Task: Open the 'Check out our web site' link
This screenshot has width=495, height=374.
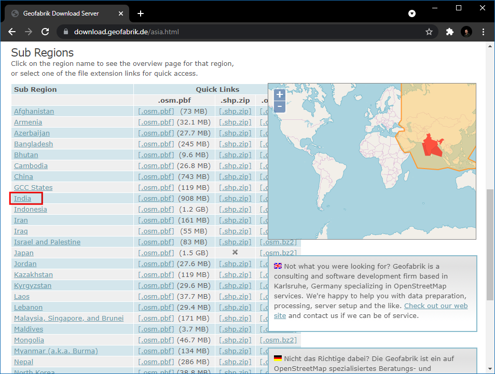Action: coord(435,306)
